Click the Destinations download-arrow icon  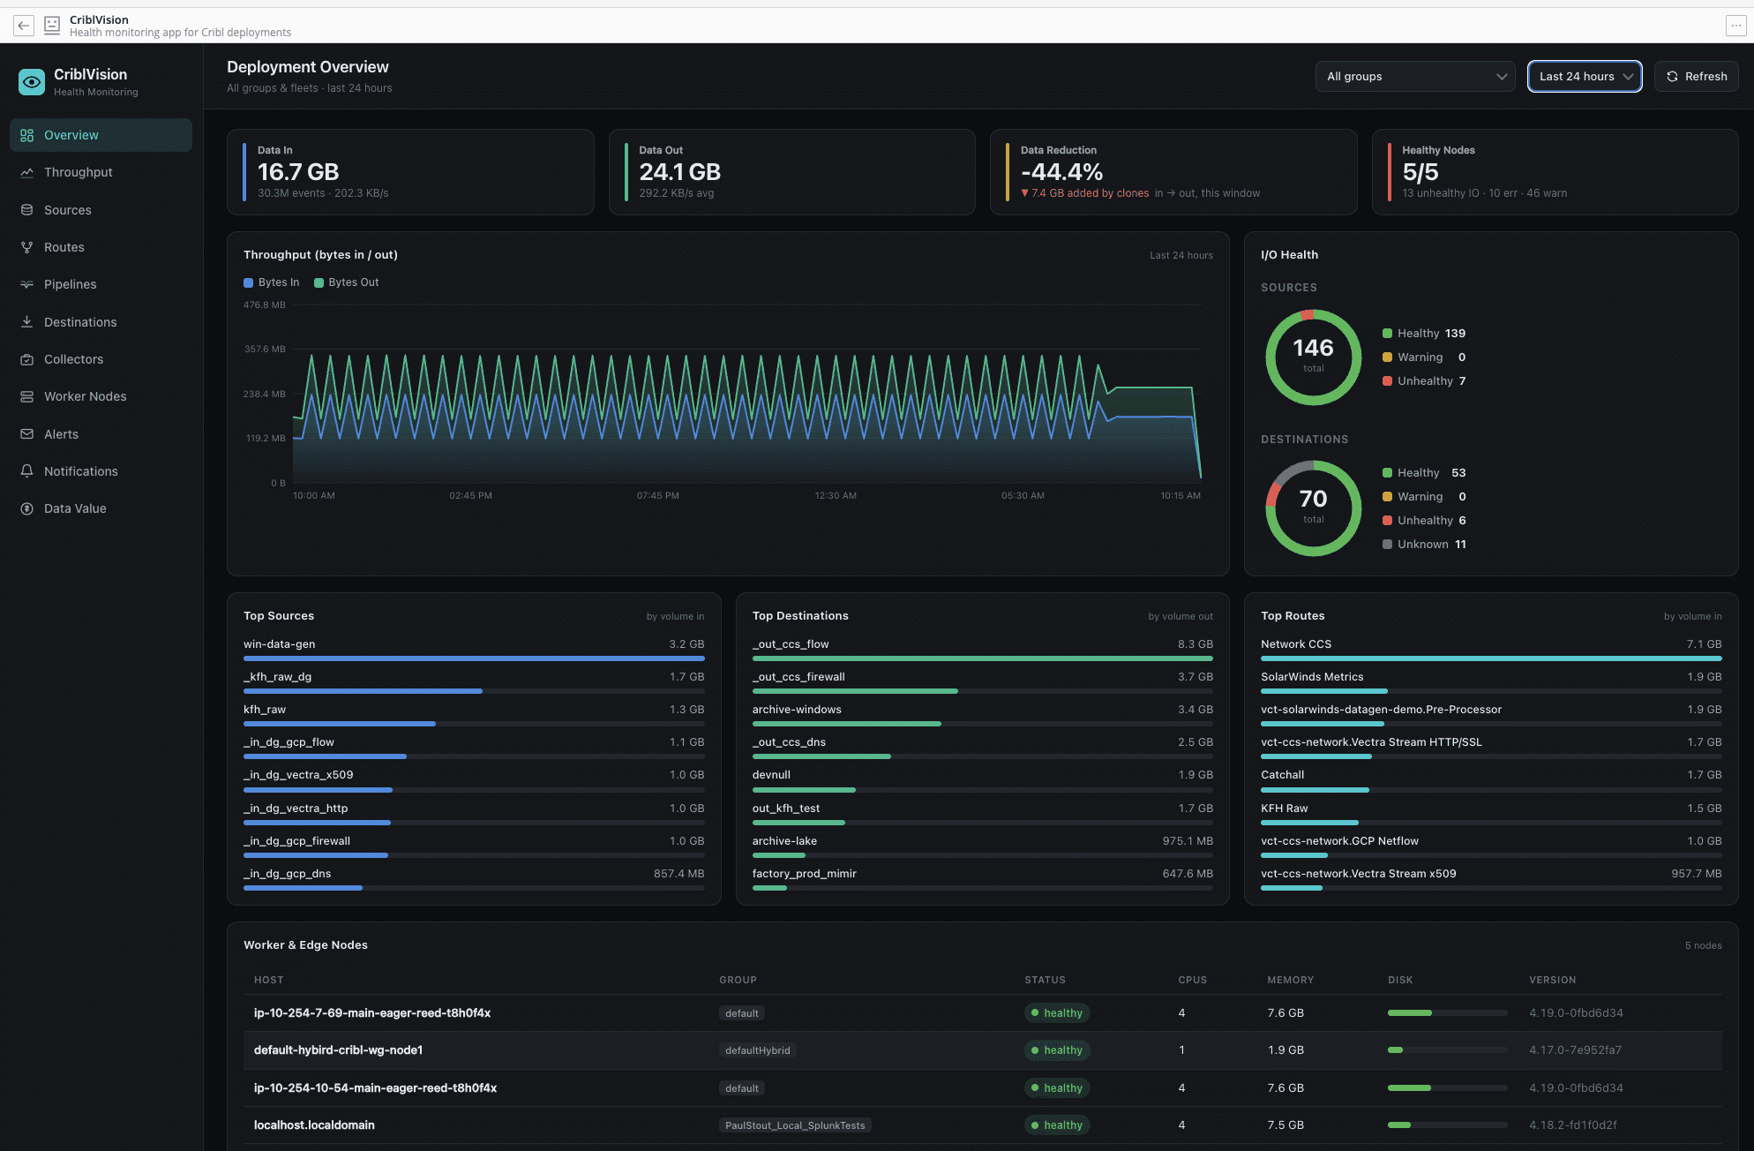coord(27,322)
